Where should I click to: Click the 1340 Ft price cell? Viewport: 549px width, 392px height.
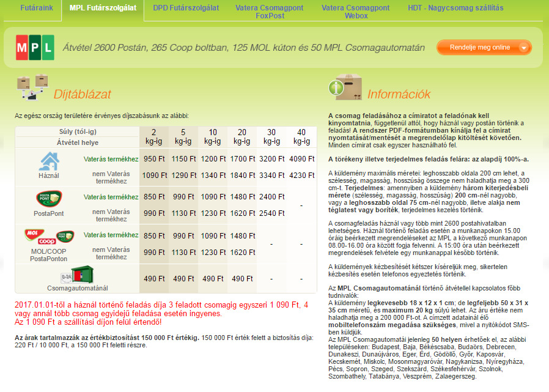[213, 175]
